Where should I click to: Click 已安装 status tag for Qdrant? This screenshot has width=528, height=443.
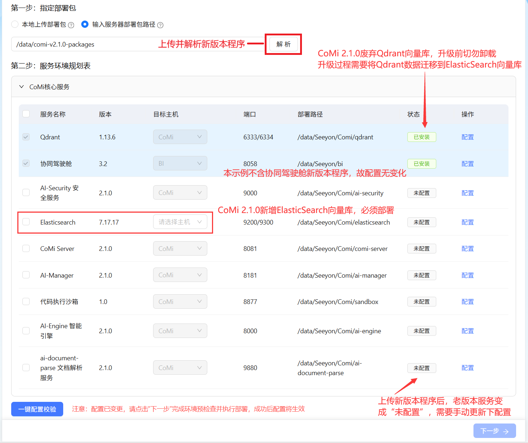pos(422,137)
